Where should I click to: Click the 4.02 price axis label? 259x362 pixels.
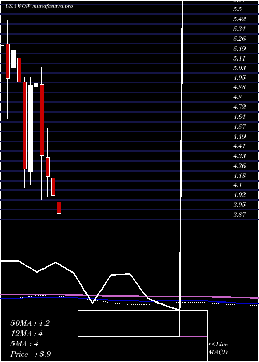(239, 195)
